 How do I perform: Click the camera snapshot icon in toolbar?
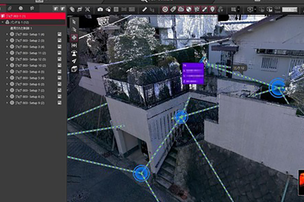click(x=100, y=9)
